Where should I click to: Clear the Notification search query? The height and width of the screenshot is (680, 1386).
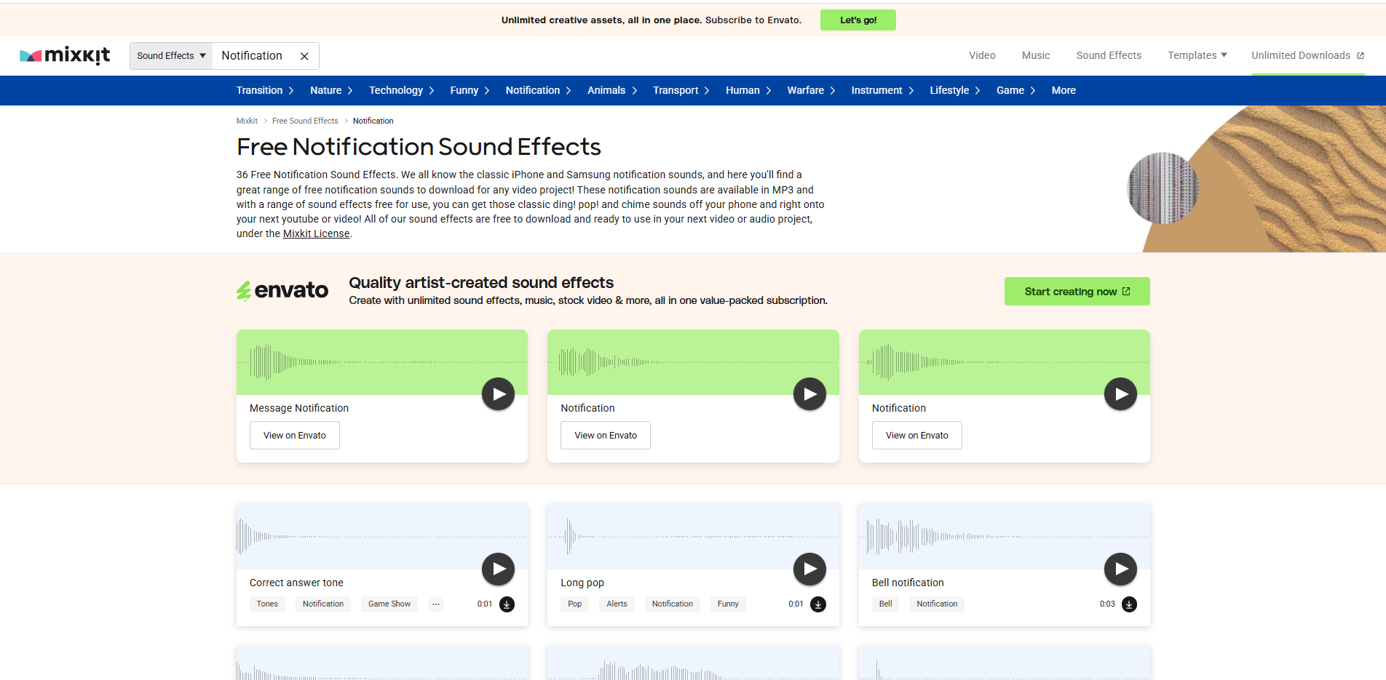304,55
